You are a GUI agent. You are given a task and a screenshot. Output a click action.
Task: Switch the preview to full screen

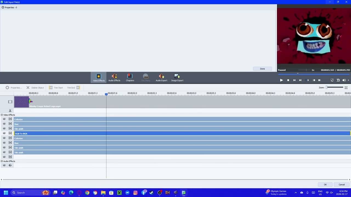click(332, 80)
